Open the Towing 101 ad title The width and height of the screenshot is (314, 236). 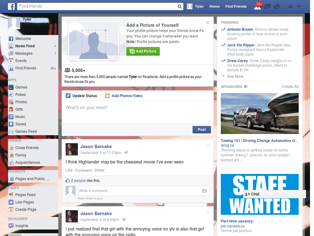click(259, 141)
